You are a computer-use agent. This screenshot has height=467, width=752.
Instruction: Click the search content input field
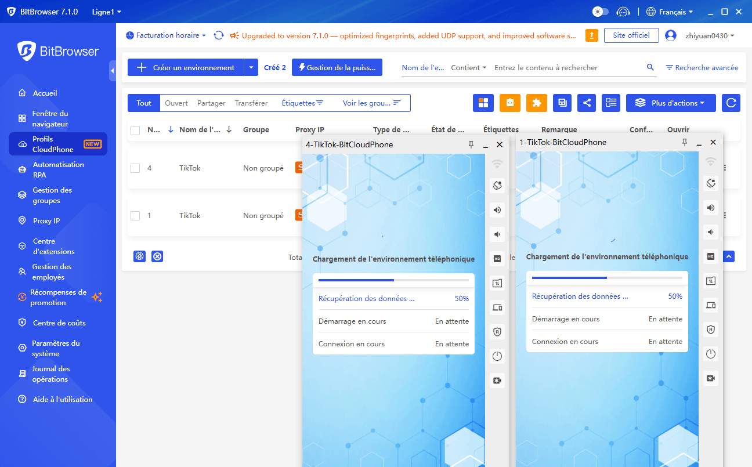pos(567,67)
